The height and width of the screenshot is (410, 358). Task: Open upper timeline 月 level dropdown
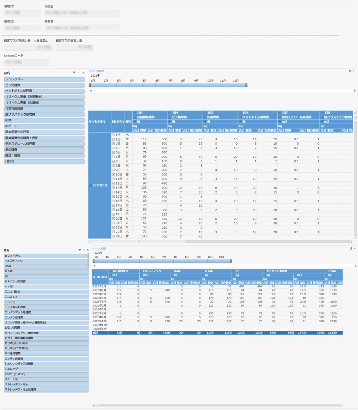(351, 71)
